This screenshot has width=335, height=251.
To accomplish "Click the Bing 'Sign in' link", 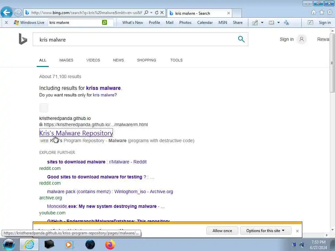I will coord(287,39).
